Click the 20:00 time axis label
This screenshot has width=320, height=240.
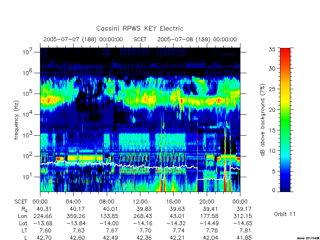(207, 202)
